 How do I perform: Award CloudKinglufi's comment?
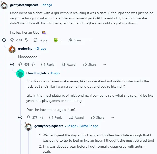point(76,118)
